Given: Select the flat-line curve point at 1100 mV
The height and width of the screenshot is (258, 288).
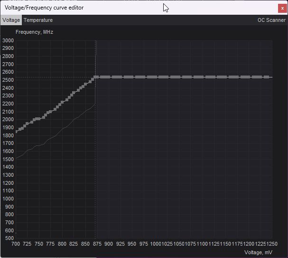Looking at the screenshot, I should click(x=202, y=77).
